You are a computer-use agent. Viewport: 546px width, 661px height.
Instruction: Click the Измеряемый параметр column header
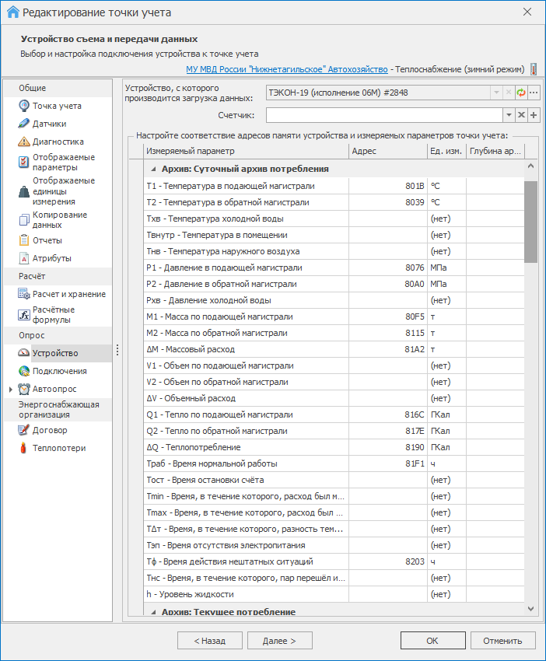(247, 151)
